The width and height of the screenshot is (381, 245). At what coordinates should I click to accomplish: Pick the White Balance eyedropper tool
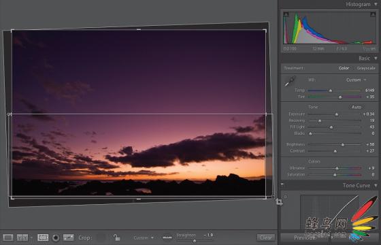[x=290, y=82]
